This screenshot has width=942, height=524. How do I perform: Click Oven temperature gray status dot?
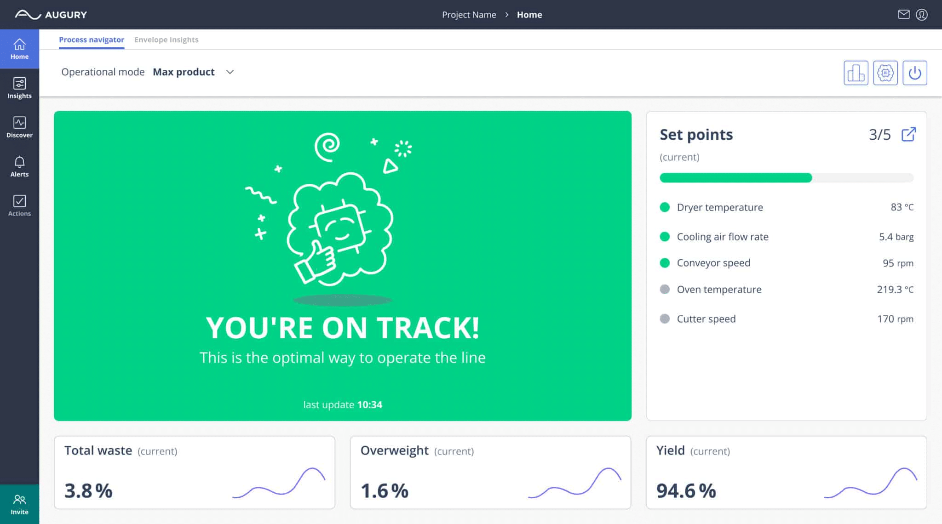point(665,289)
